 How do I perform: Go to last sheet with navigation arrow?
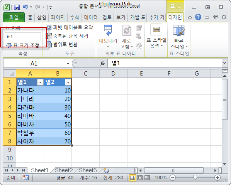coord(24,170)
